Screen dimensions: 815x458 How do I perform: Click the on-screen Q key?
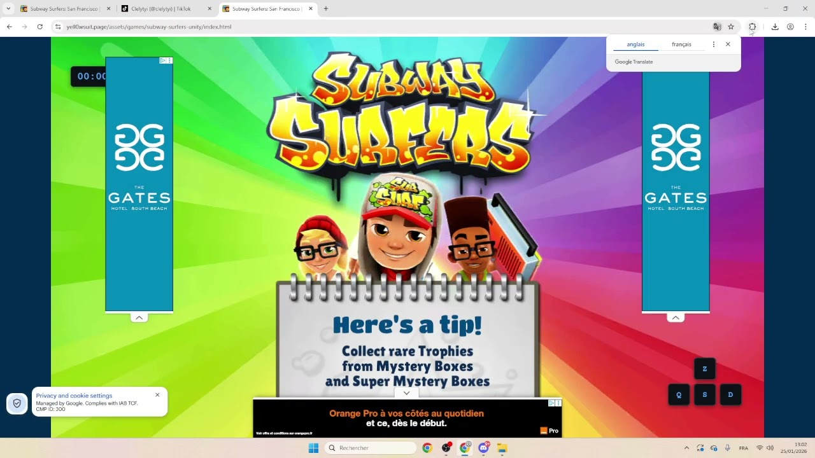click(x=679, y=394)
